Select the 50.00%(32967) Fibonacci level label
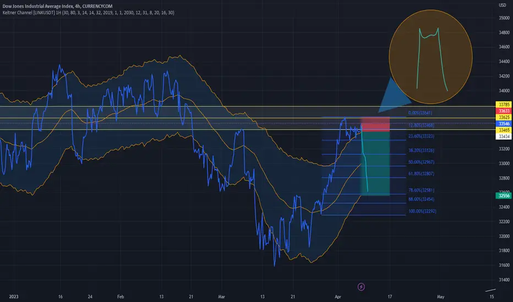The height and width of the screenshot is (302, 513). tap(422, 162)
